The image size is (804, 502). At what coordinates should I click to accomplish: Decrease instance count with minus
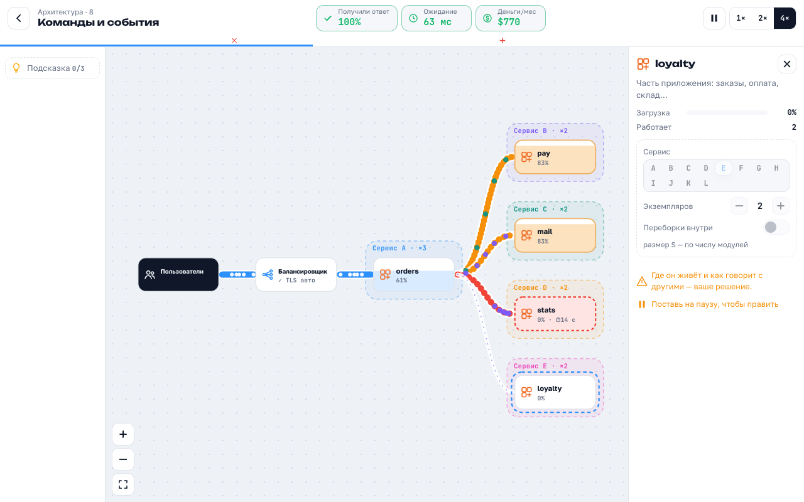pyautogui.click(x=739, y=206)
